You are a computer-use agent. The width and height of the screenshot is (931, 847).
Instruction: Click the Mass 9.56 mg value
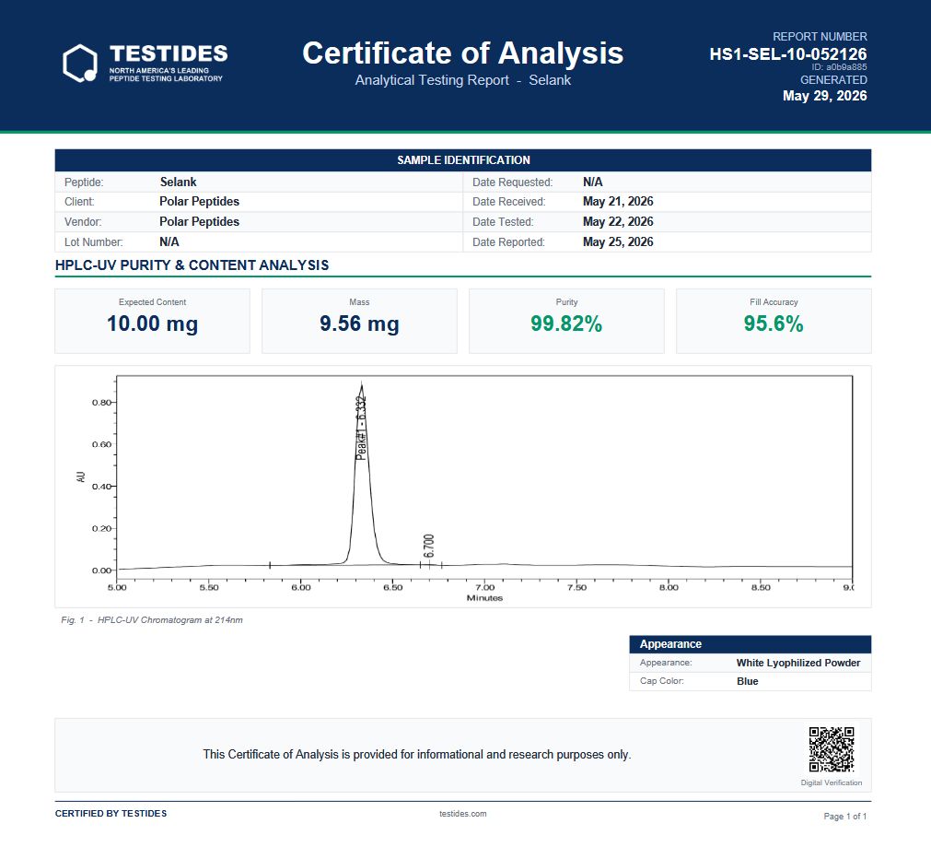tap(359, 324)
